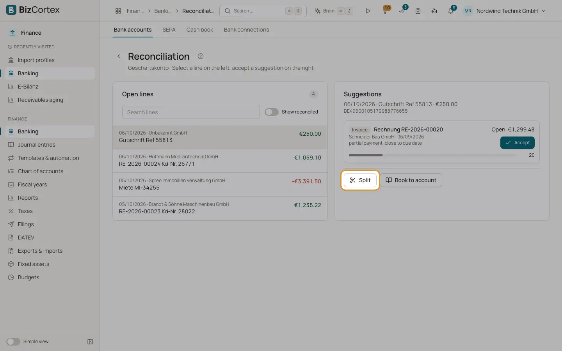Click the Banki... breadcrumb link
Viewport: 562px width, 351px height.
(x=163, y=11)
